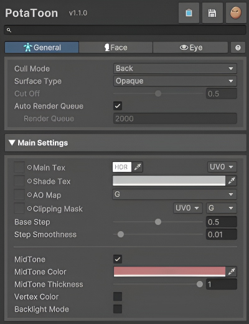The image size is (249, 324).
Task: Enable the Backlight Mode checkbox
Action: coord(118,309)
